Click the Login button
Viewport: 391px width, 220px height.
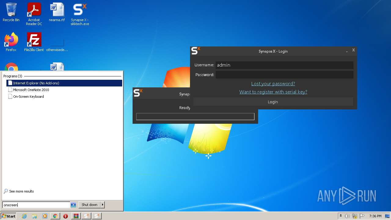(x=273, y=102)
